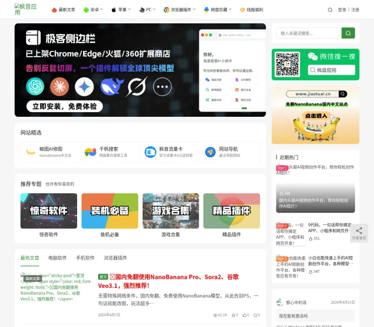Click the 立即安装，免费体验 button
374x327 pixels.
(x=65, y=107)
